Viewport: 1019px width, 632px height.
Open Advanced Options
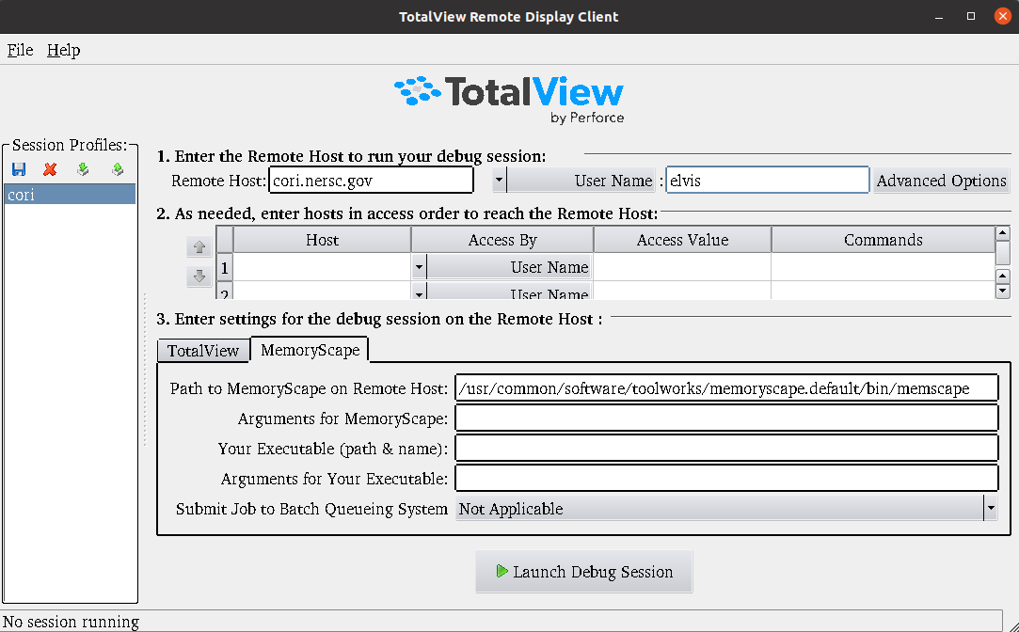point(941,180)
